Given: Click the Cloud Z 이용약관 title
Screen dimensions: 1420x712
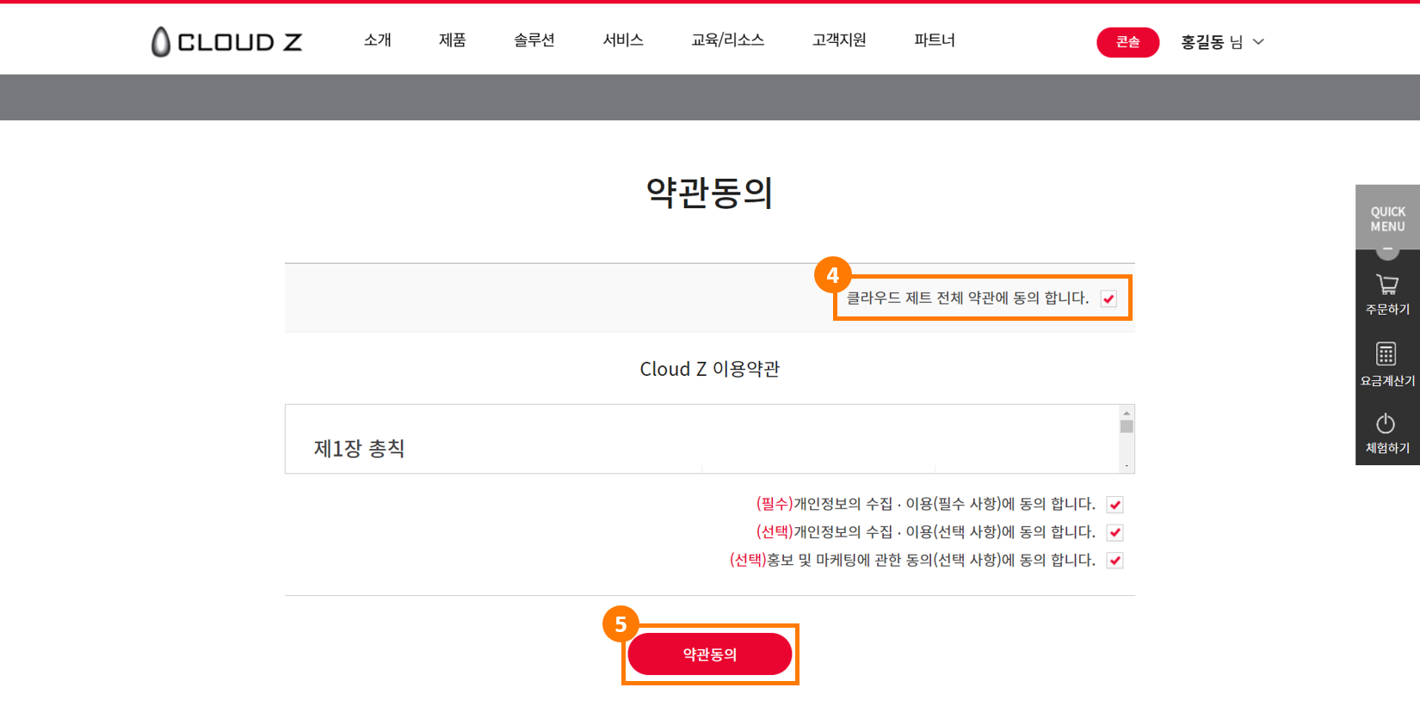Looking at the screenshot, I should pyautogui.click(x=710, y=369).
